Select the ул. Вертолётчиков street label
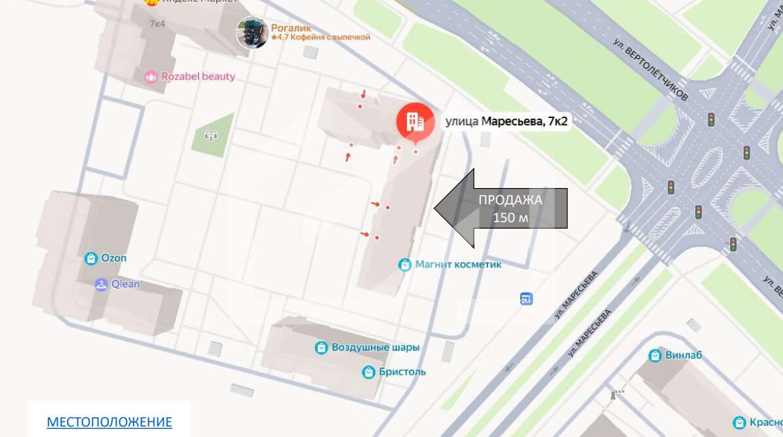This screenshot has width=783, height=437. [x=651, y=69]
